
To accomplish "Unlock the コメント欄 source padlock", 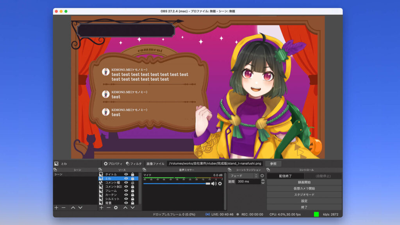I will click(x=133, y=182).
